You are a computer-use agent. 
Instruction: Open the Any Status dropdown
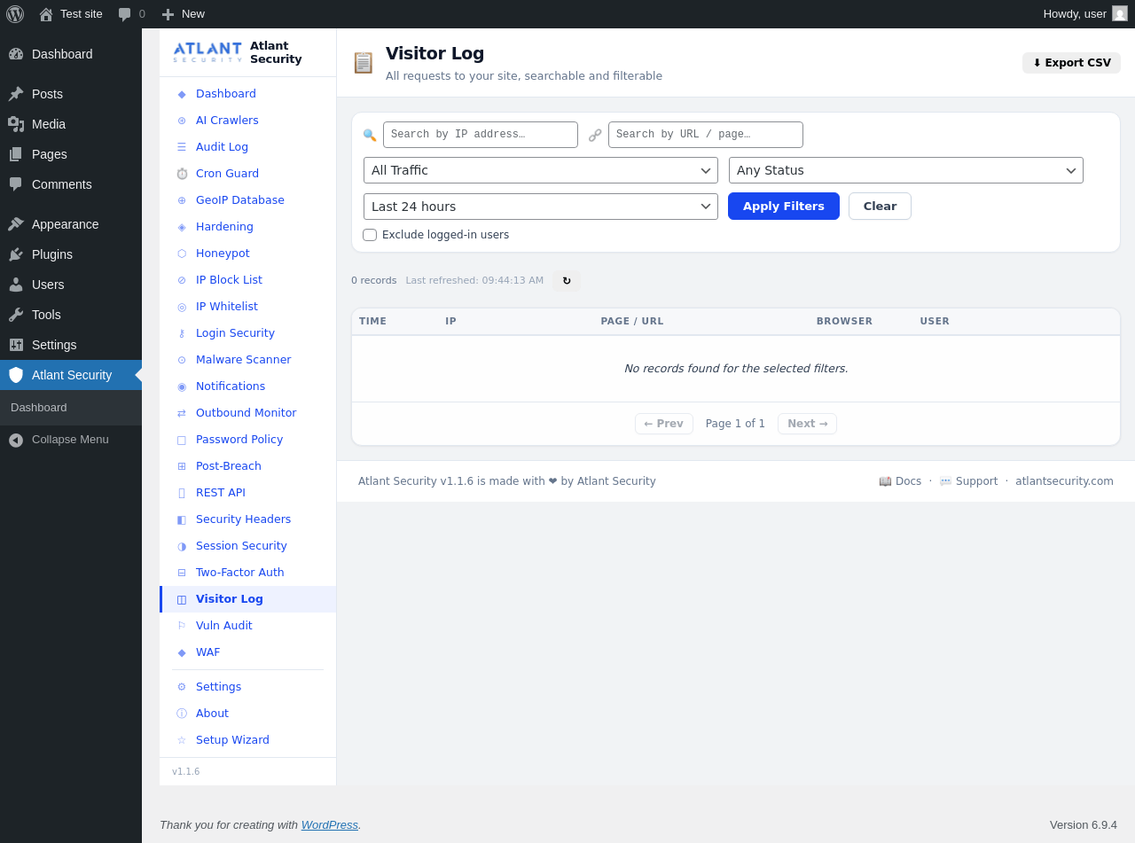(906, 170)
